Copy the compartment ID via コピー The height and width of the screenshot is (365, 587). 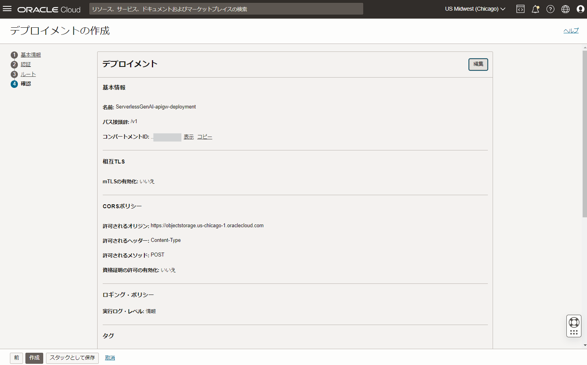[205, 137]
